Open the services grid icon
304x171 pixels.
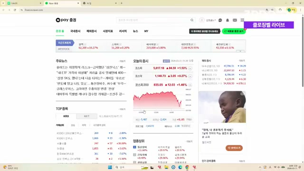click(x=242, y=20)
